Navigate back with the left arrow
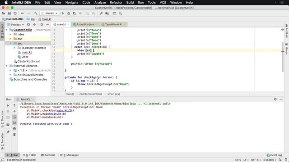The image size is (289, 162). click(x=22, y=13)
